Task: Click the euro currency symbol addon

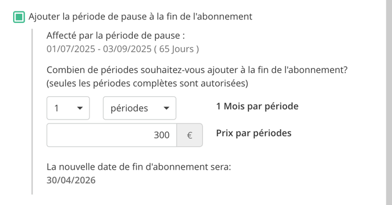Action: pos(190,135)
